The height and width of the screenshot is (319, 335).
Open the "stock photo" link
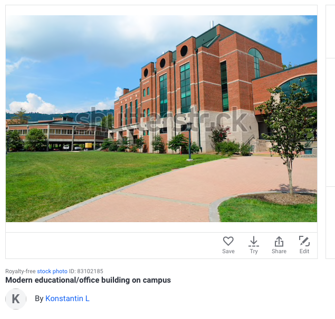coord(52,271)
